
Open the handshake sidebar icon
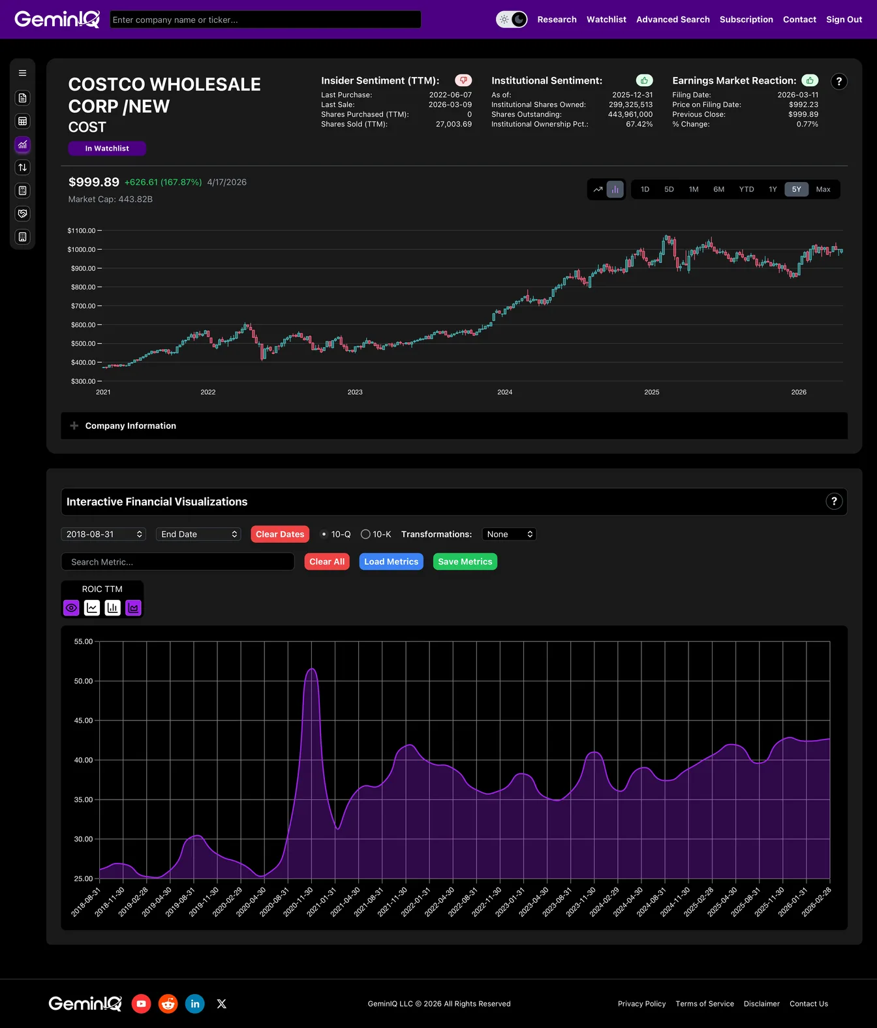22,214
